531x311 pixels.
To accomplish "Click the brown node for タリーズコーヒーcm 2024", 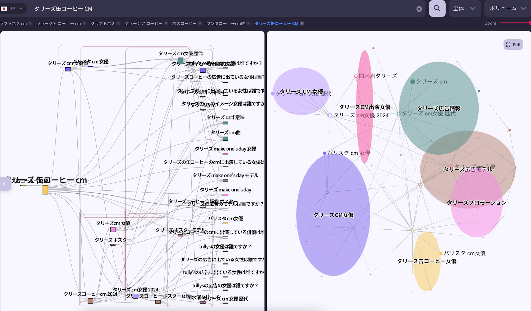I will click(x=90, y=301).
